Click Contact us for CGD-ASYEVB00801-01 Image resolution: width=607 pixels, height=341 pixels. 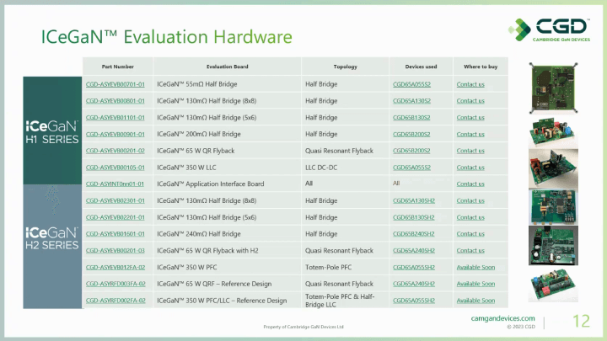click(x=470, y=100)
